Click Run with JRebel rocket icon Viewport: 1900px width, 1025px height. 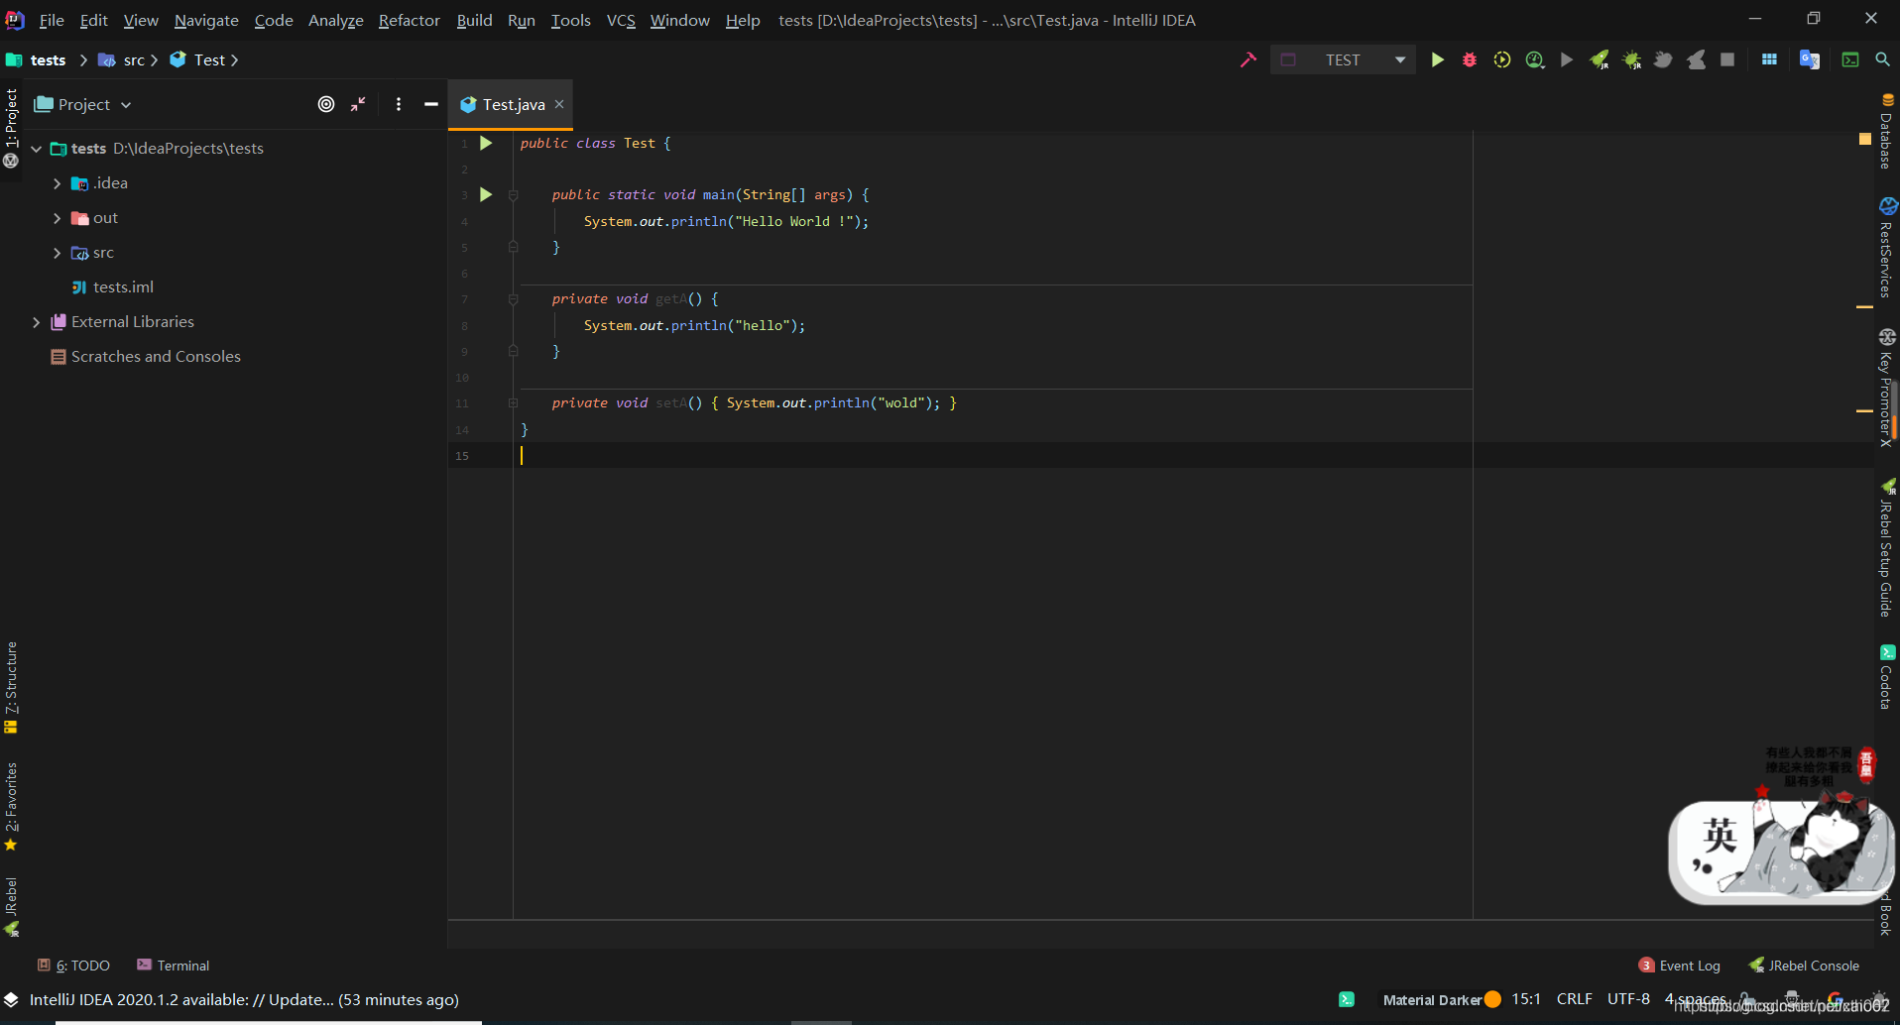tap(1600, 59)
